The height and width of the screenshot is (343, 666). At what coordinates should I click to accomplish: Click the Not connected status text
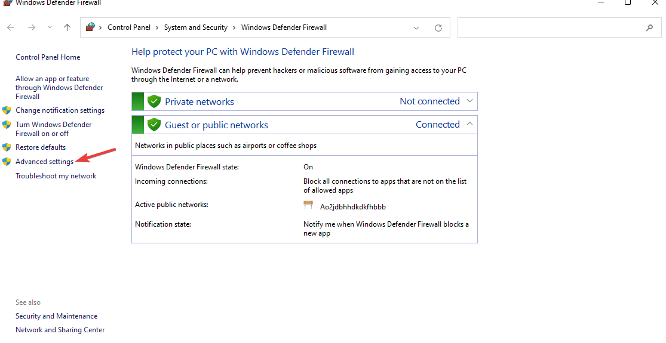coord(430,101)
